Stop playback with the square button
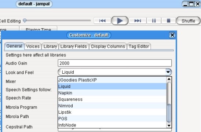 pos(168,21)
